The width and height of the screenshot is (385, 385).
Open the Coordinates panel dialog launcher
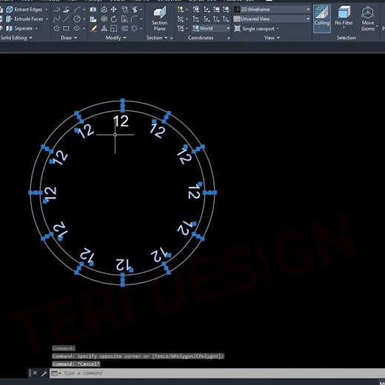point(229,38)
